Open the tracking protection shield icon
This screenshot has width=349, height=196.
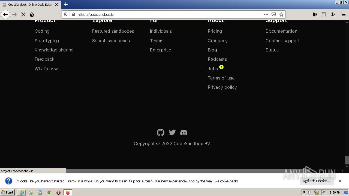pyautogui.click(x=66, y=14)
